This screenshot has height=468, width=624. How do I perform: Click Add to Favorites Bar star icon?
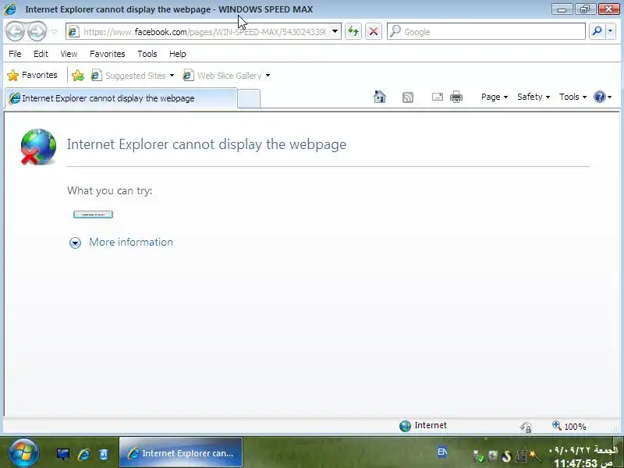click(x=78, y=75)
